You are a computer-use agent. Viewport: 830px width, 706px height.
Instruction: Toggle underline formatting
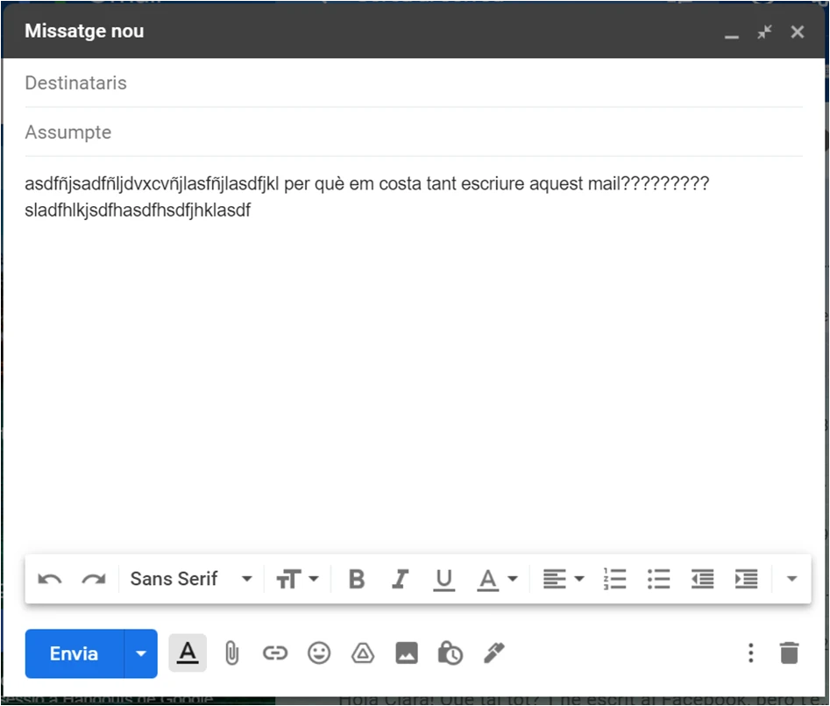(x=444, y=580)
